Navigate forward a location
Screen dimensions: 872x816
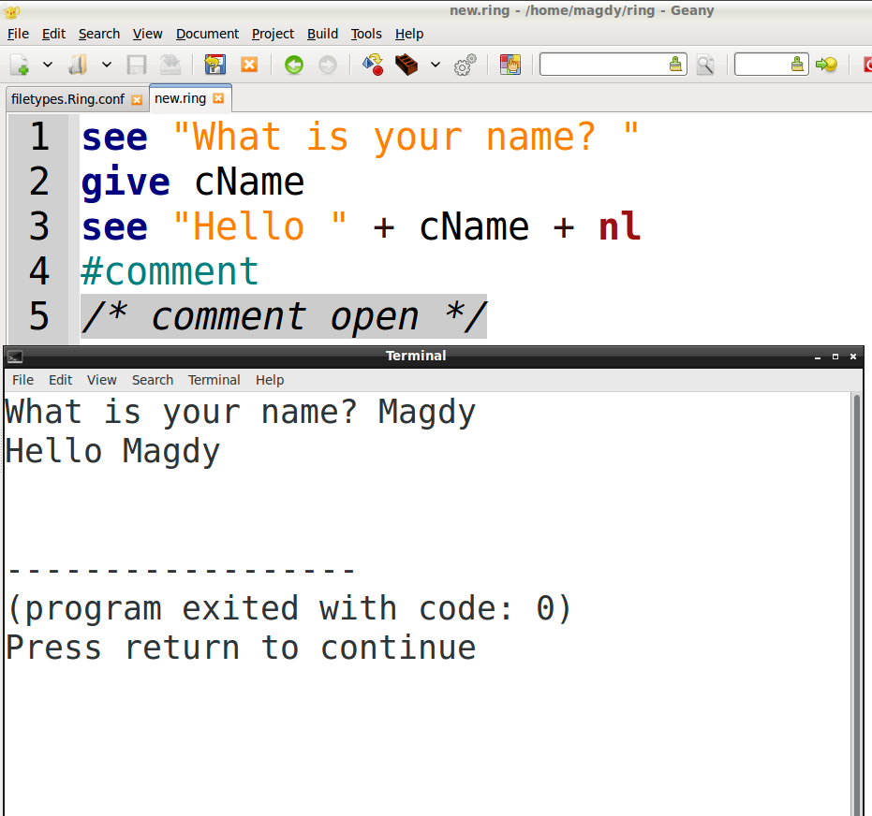point(327,64)
